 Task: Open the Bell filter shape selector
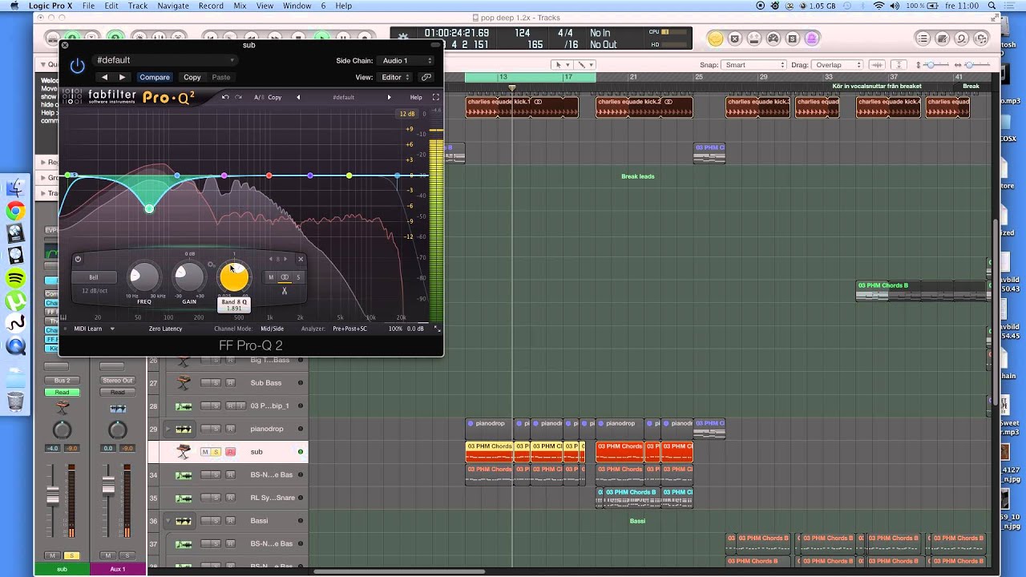coord(94,277)
